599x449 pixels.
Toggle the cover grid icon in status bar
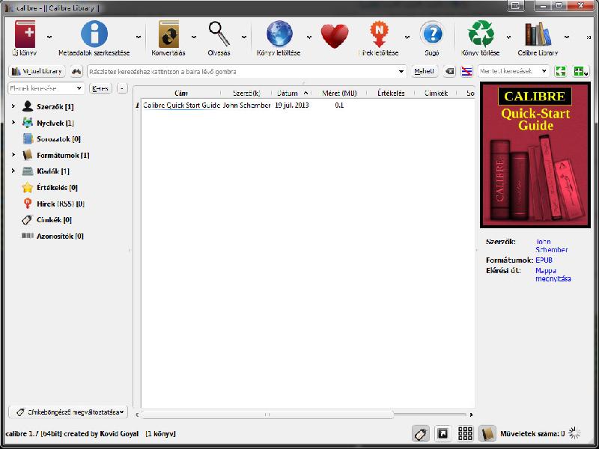pyautogui.click(x=465, y=434)
